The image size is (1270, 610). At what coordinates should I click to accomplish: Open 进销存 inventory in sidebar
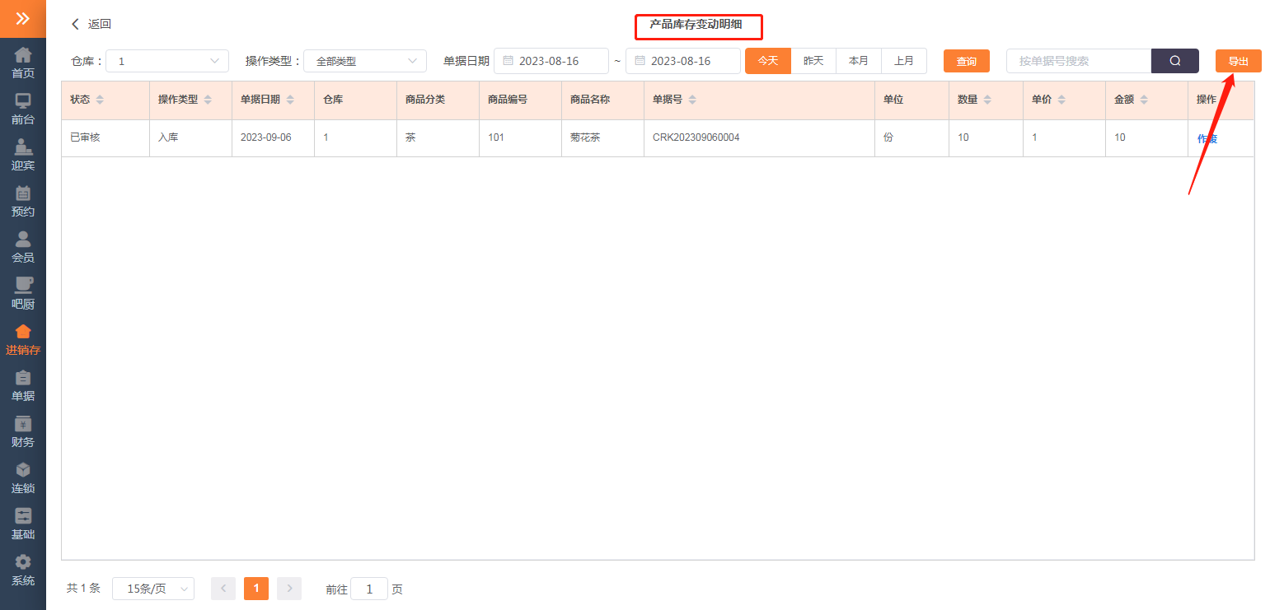(23, 340)
